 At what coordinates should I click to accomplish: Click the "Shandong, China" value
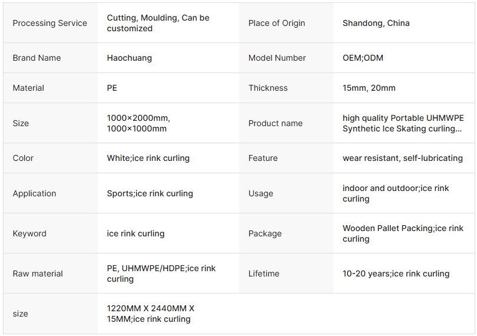(x=376, y=23)
